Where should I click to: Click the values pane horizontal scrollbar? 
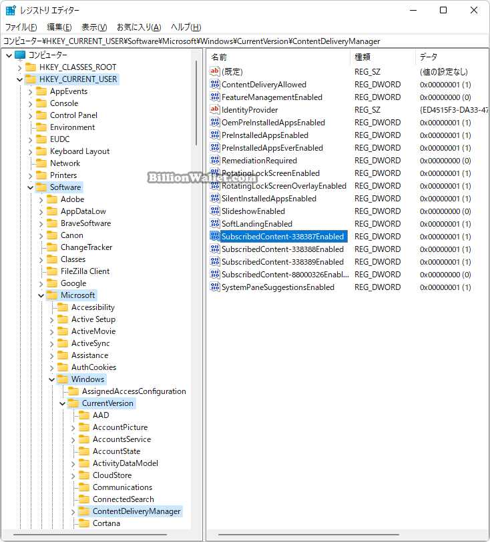coord(308,535)
